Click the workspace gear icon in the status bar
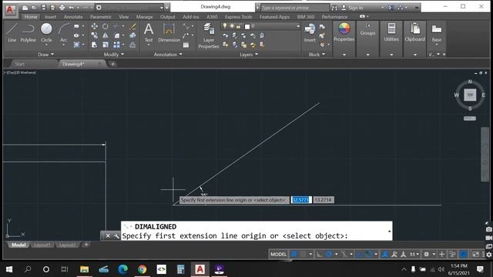This screenshot has width=493, height=277. [x=426, y=254]
